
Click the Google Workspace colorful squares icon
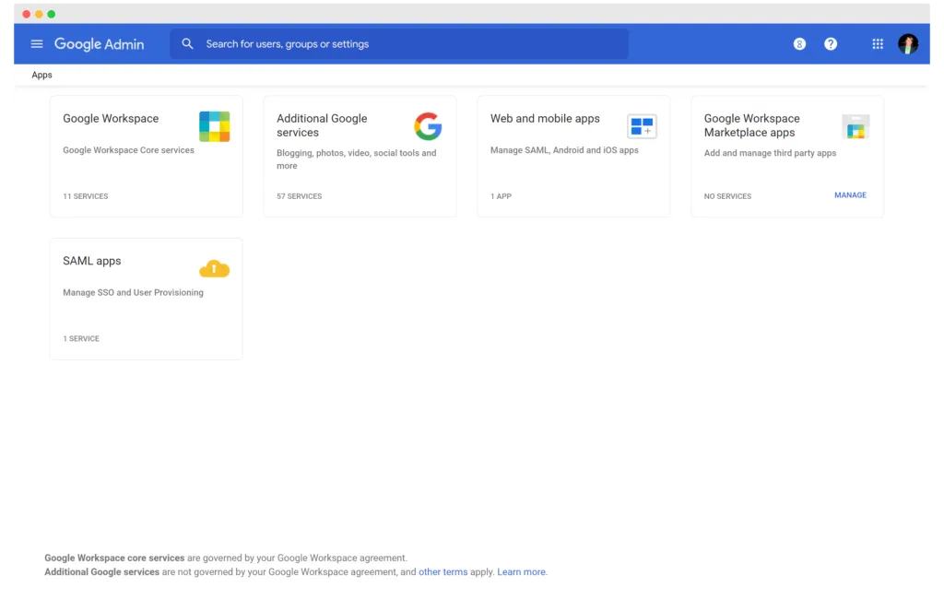click(214, 126)
